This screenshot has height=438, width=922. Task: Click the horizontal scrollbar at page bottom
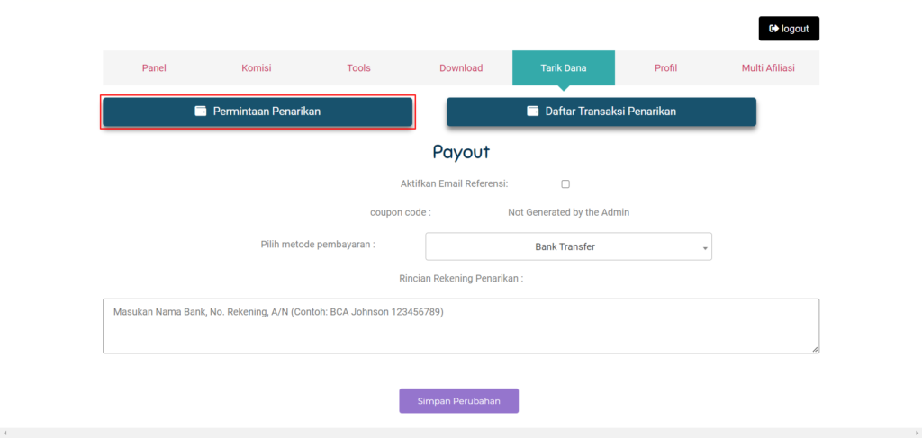point(460,433)
